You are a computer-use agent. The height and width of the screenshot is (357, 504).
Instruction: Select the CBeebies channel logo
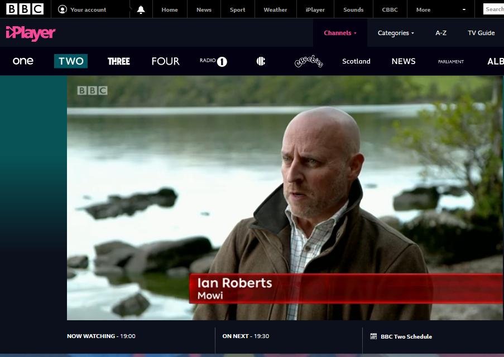coord(308,61)
